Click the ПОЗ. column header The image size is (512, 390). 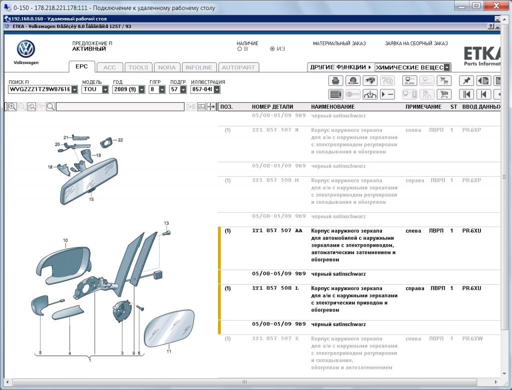tap(226, 107)
